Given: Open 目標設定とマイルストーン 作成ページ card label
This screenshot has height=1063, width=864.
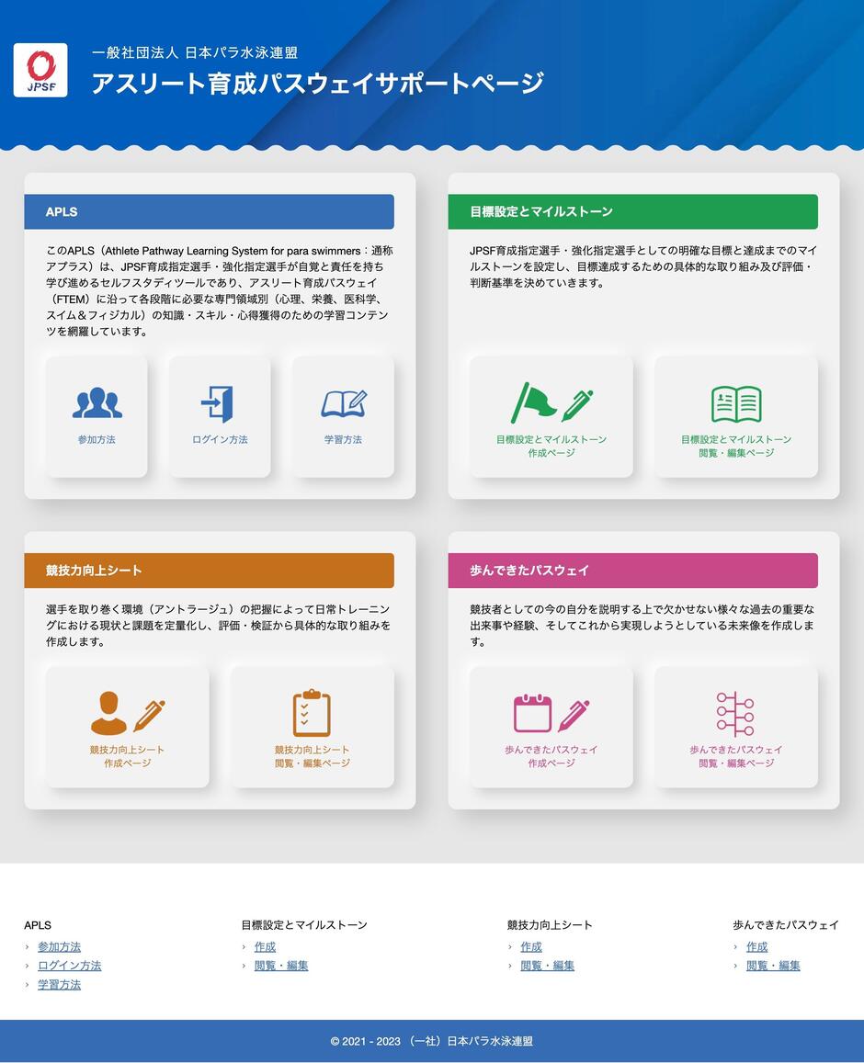Looking at the screenshot, I should [551, 447].
